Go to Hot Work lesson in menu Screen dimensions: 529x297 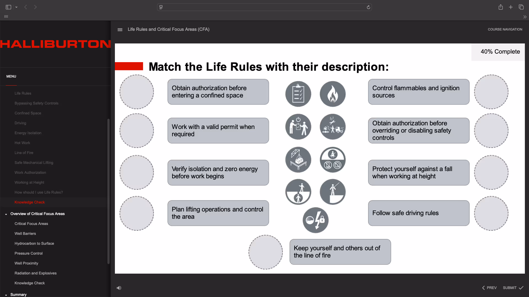point(22,143)
